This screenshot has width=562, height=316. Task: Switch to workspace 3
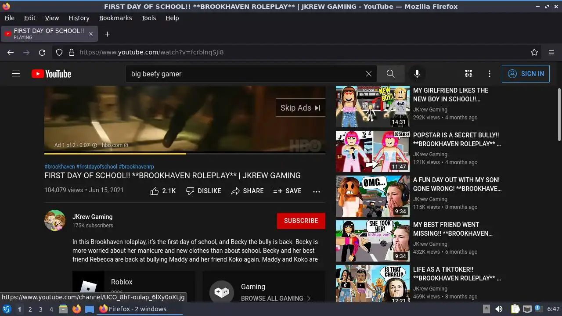point(40,309)
